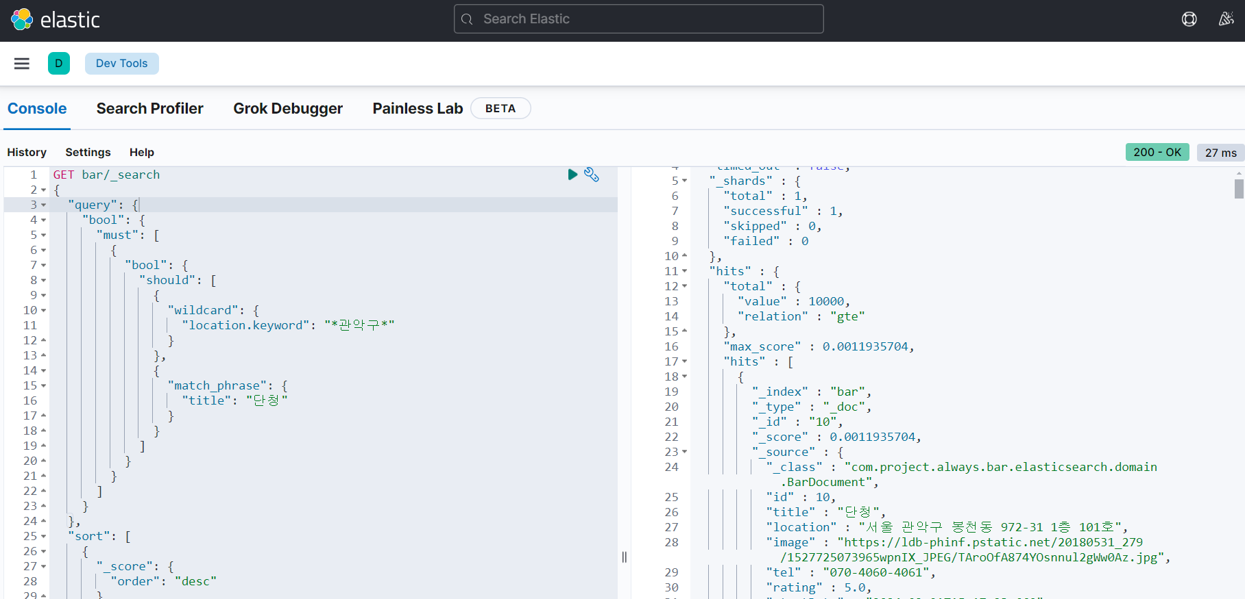Click the "tel" phone number output text
The width and height of the screenshot is (1245, 599).
coord(851,572)
